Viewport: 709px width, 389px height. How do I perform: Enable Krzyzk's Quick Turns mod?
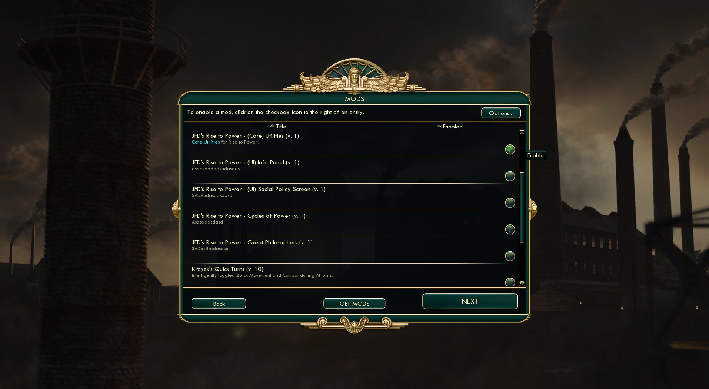[510, 282]
